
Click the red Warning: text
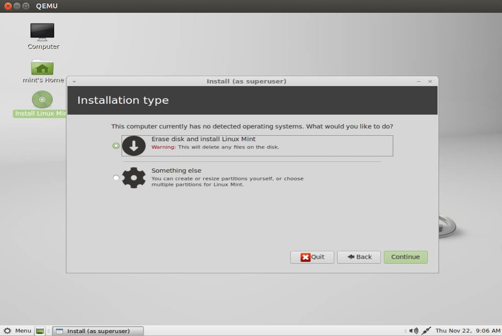[164, 147]
